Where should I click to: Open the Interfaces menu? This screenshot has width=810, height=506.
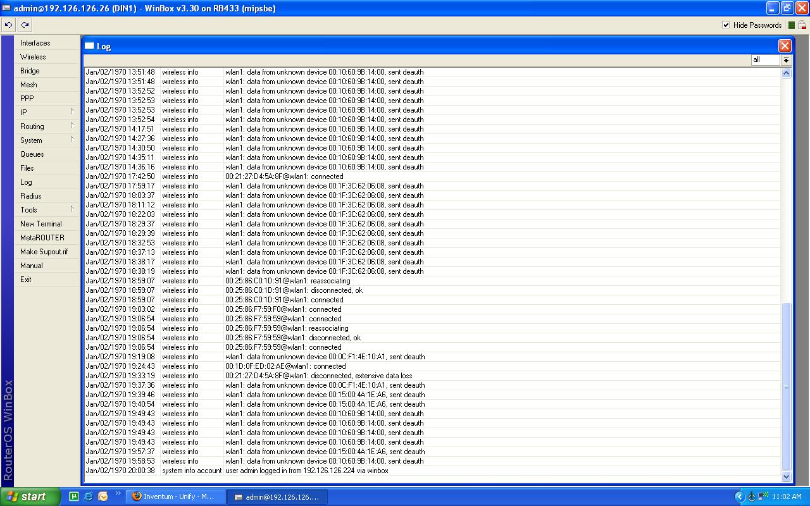(x=47, y=43)
